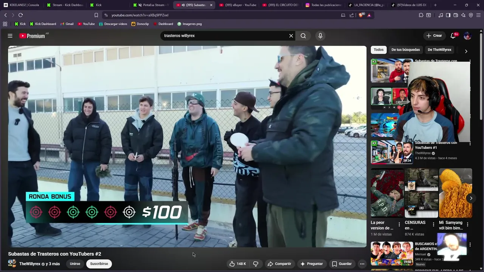Open the YouTube guide hamburger menu
484x272 pixels.
(x=10, y=36)
